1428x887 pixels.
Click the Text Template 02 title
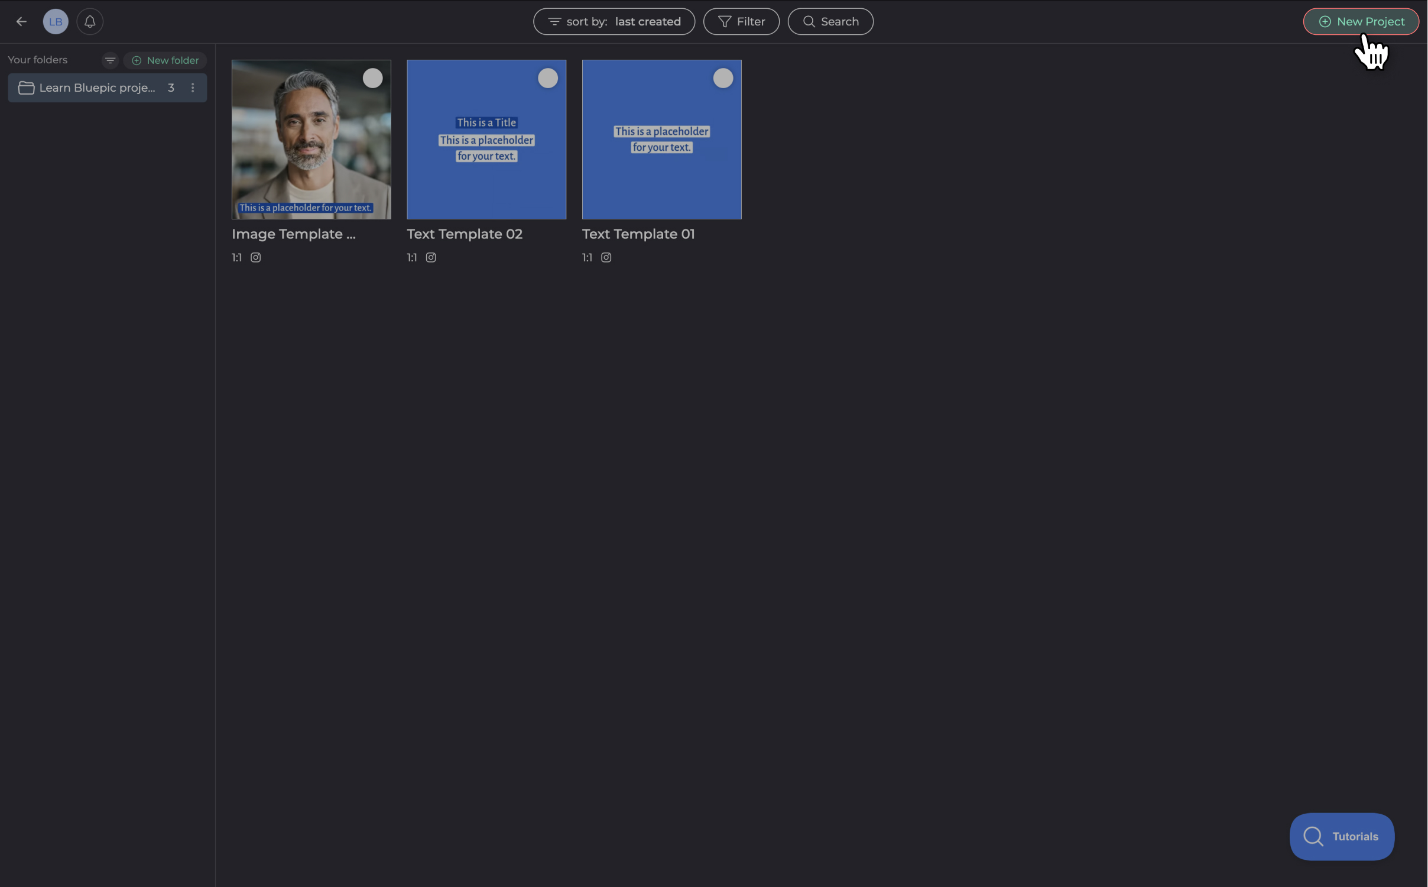[465, 234]
